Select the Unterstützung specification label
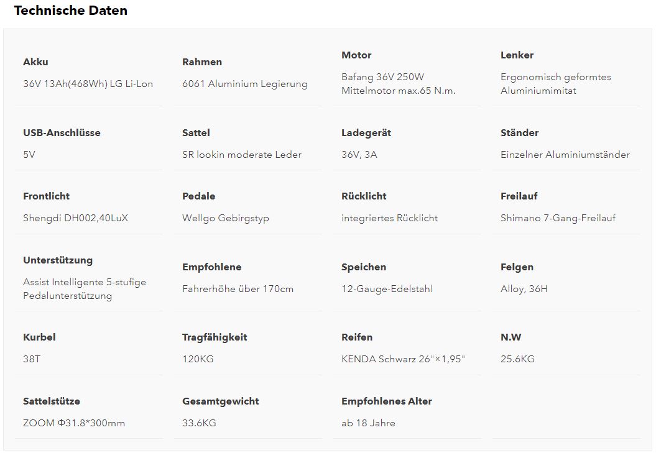 pos(58,260)
